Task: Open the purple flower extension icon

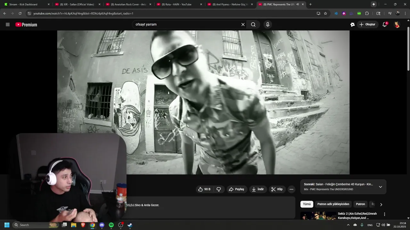Action: [344, 13]
